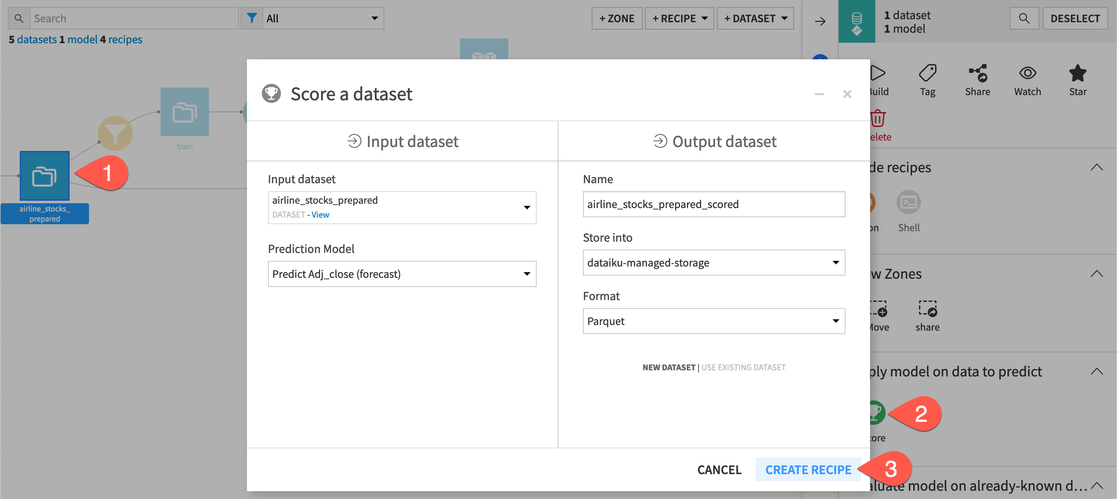Click the + ZONE button
This screenshot has width=1117, height=499.
617,18
